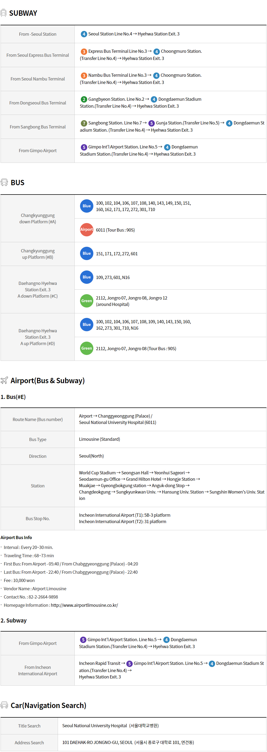The width and height of the screenshot is (267, 752).
Task: Click Line 4 badge in From -Seoul Station row
Action: [84, 34]
